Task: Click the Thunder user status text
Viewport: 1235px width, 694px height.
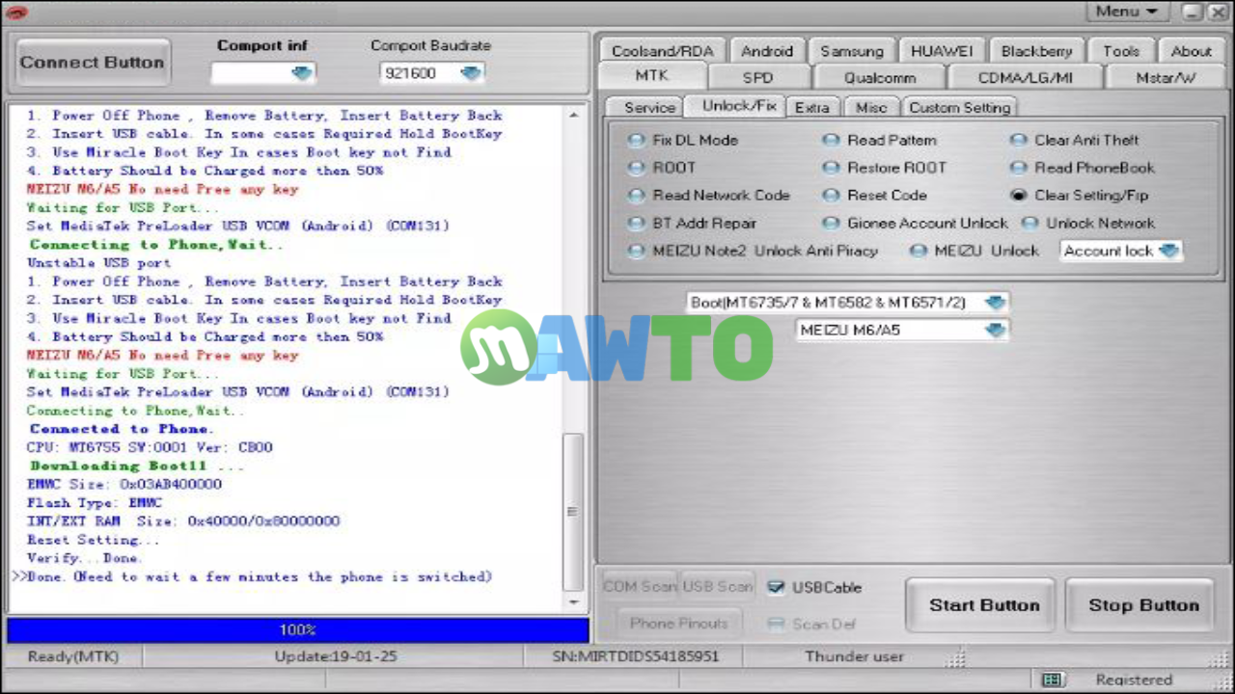Action: click(x=855, y=657)
